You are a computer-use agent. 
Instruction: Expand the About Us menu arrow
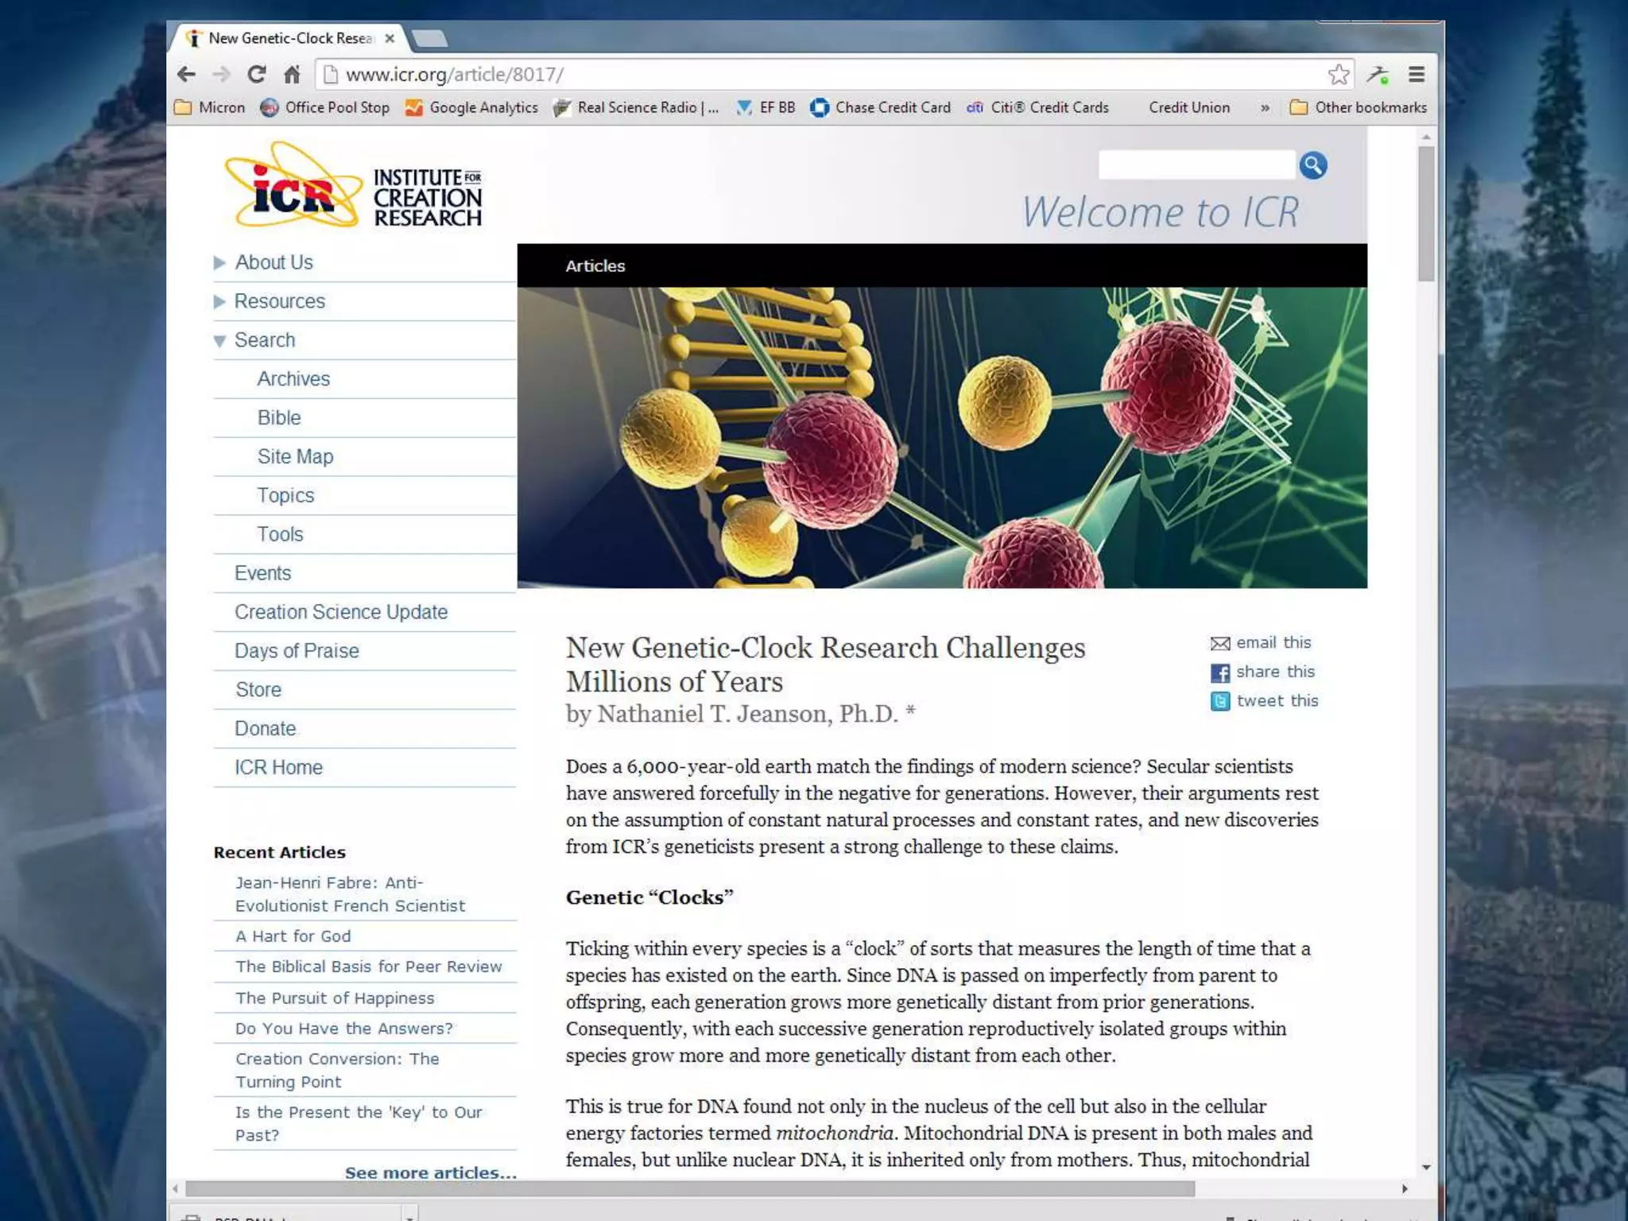(219, 263)
